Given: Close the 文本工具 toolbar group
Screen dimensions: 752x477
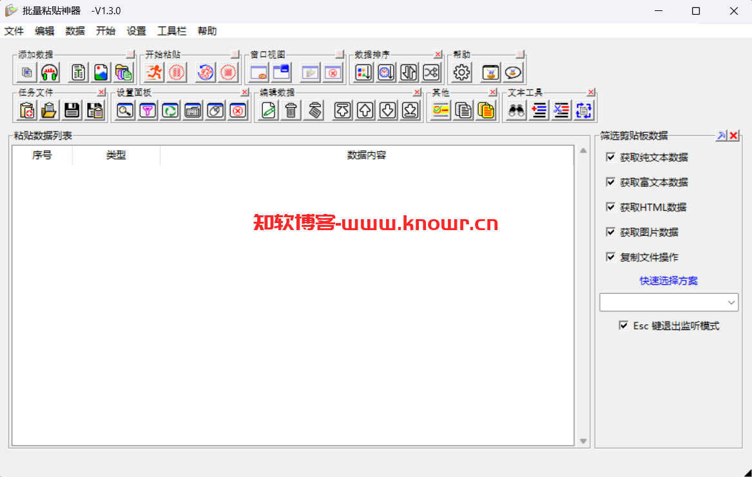Looking at the screenshot, I should tap(591, 92).
